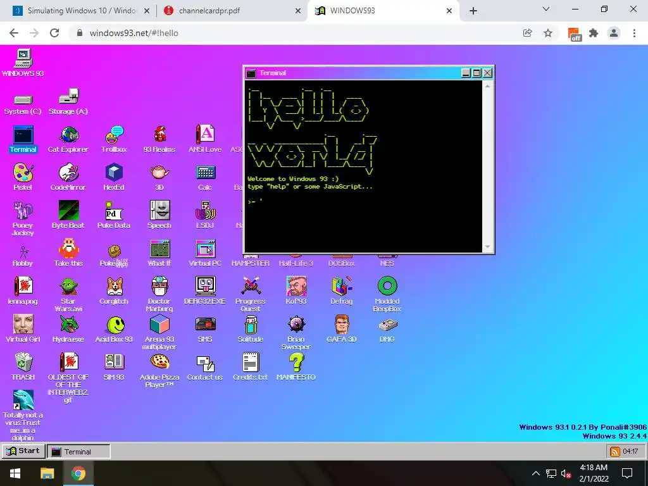Viewport: 648px width, 486px height.
Task: Launch the Cat Explorer icon
Action: coord(68,135)
